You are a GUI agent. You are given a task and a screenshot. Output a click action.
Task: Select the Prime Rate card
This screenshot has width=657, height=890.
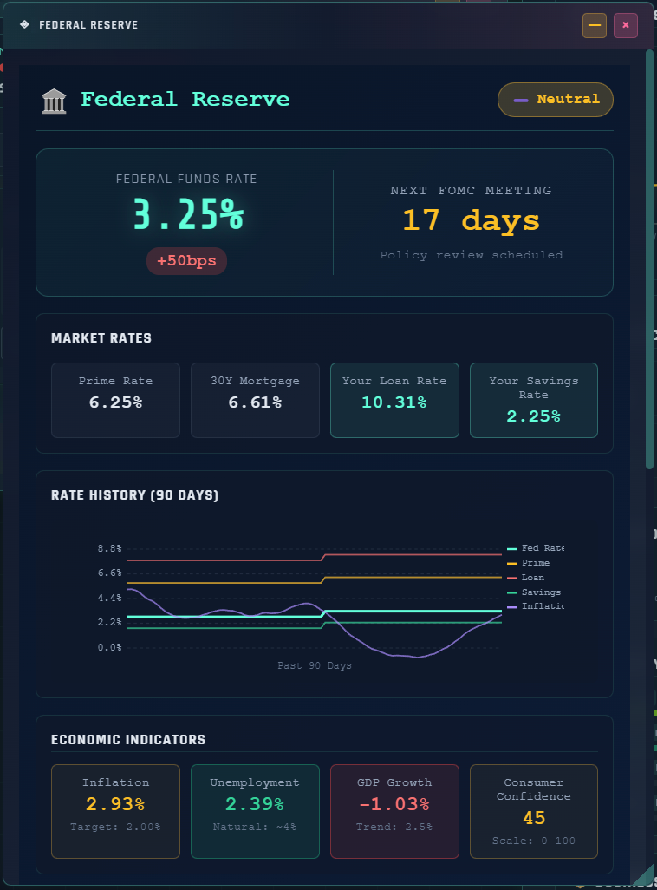click(x=115, y=400)
